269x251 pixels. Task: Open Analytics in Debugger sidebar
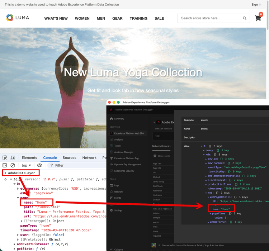(117, 139)
